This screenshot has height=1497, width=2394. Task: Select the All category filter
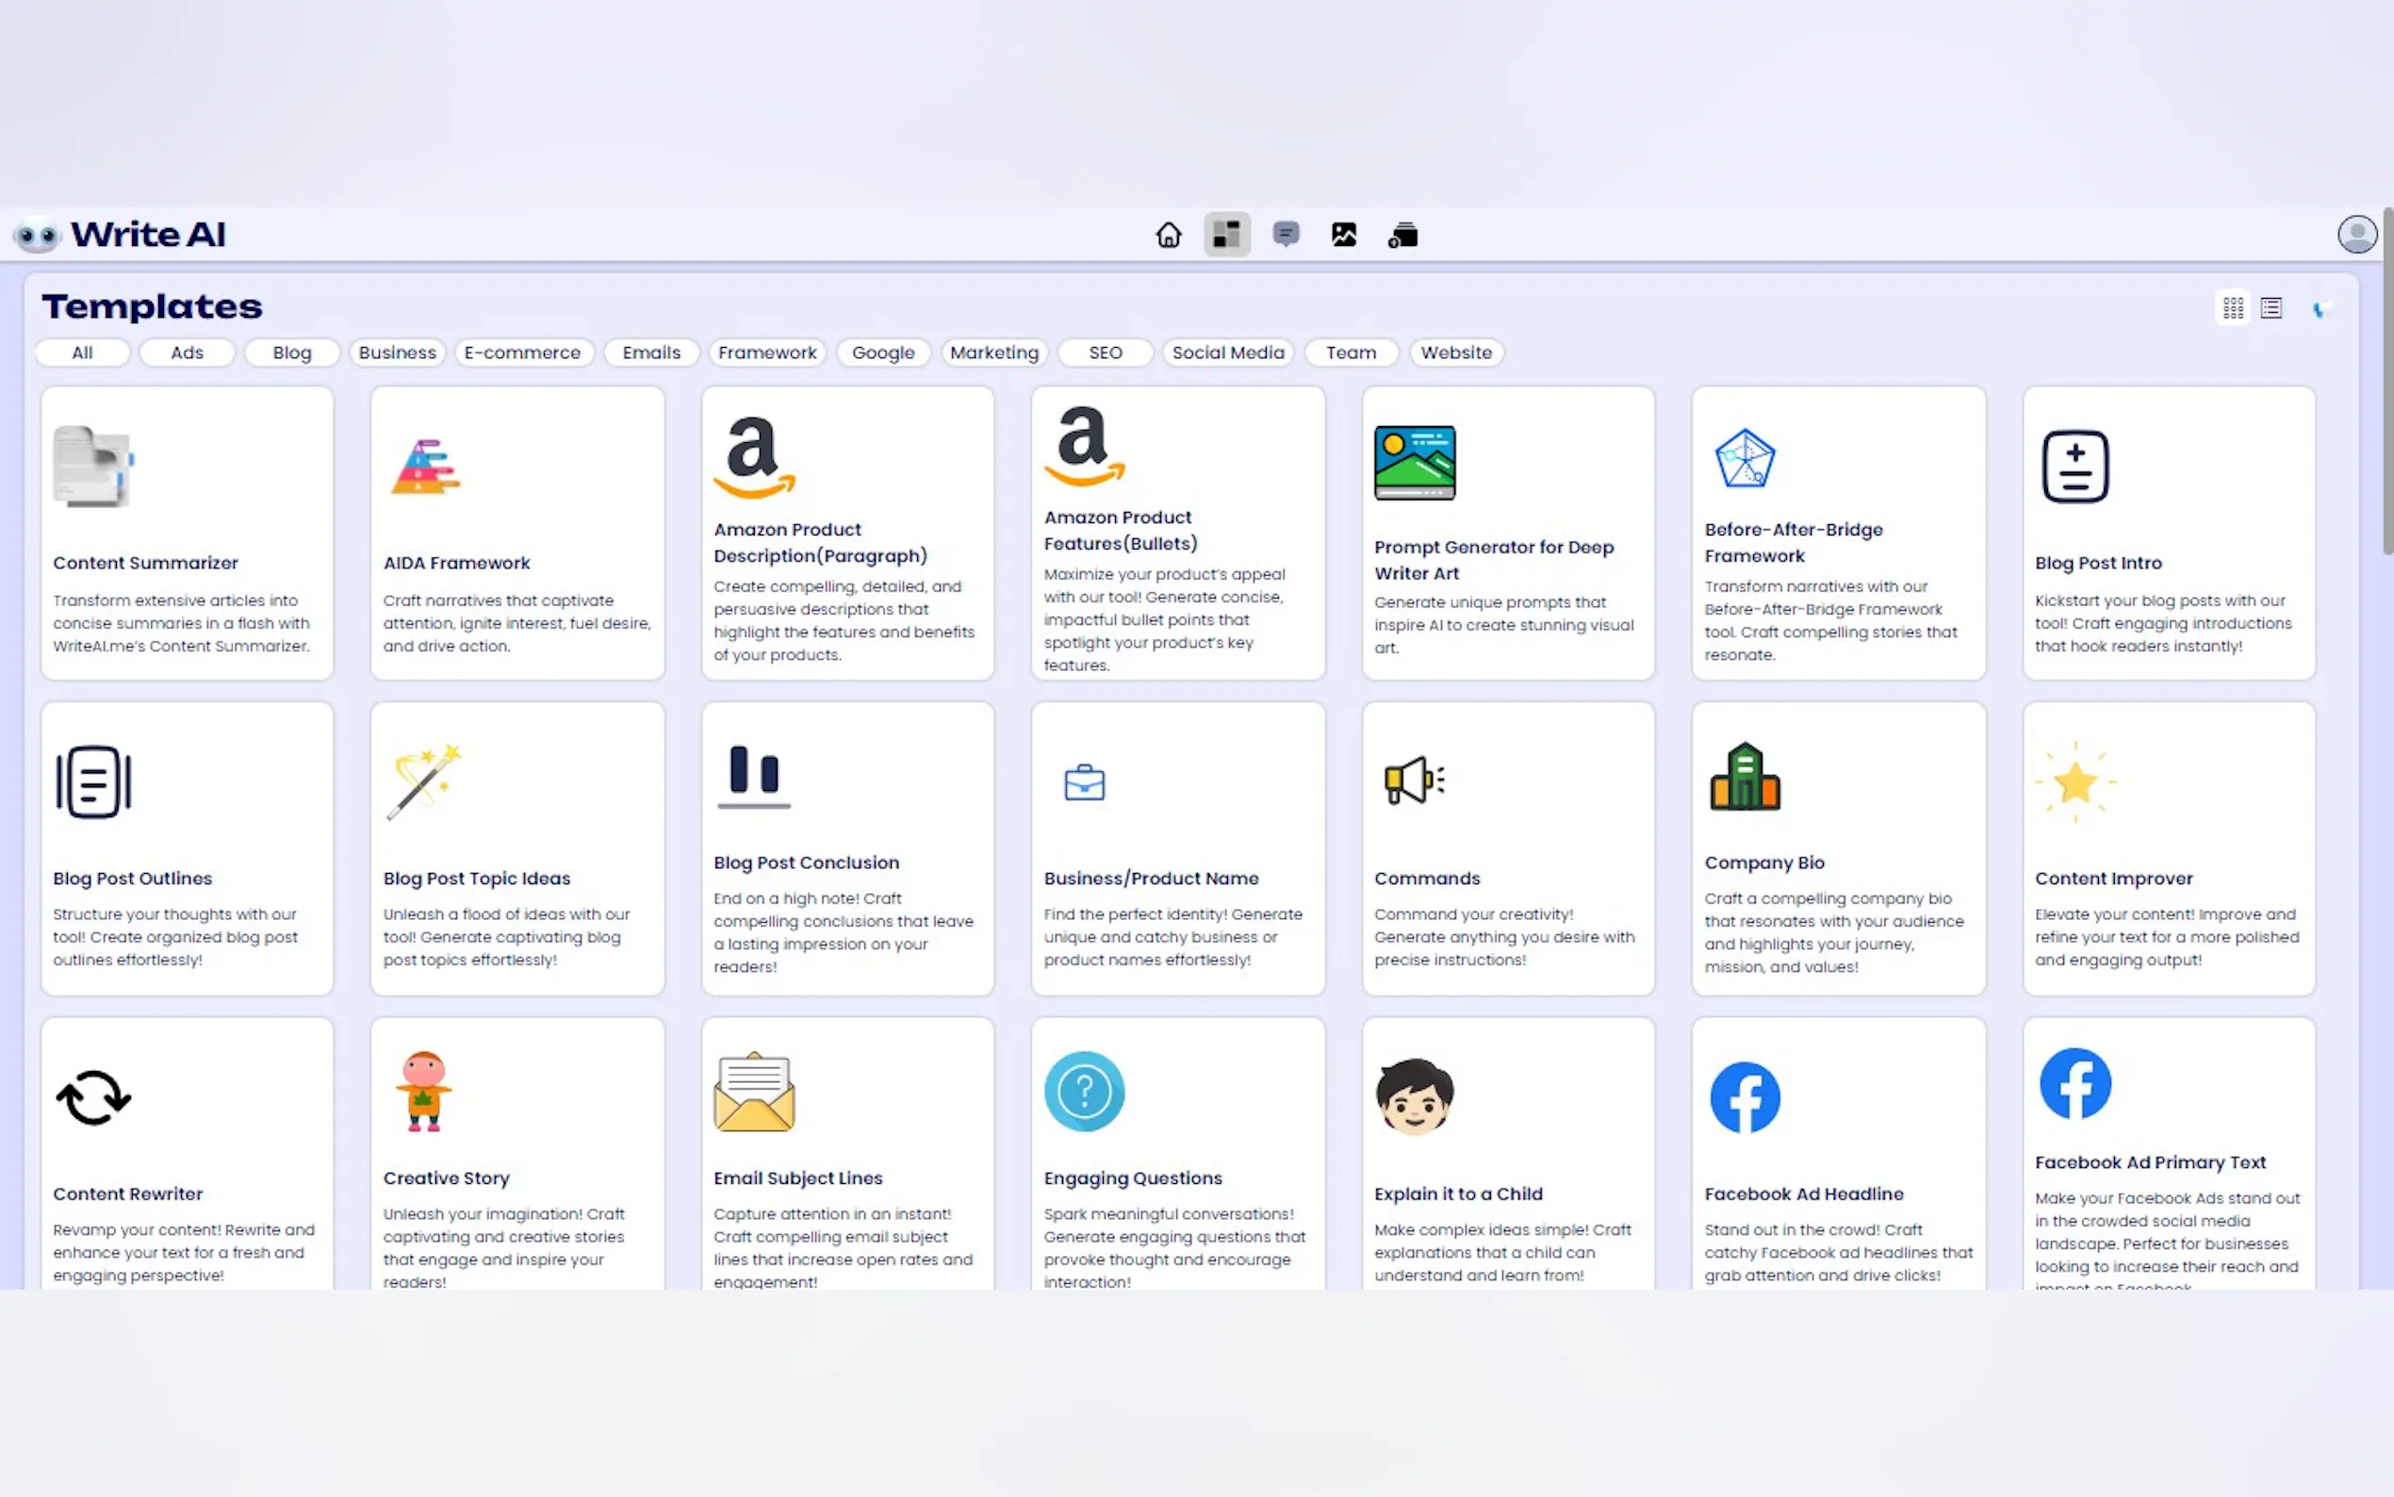(82, 353)
